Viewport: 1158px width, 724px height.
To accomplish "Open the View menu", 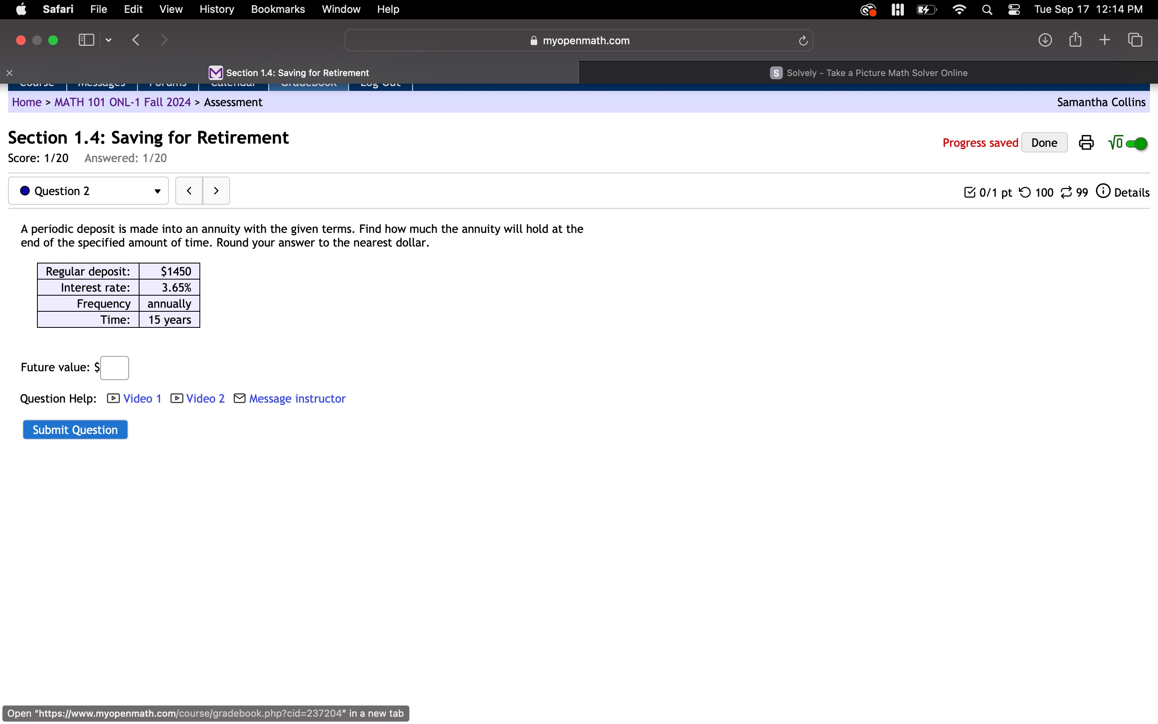I will click(171, 9).
